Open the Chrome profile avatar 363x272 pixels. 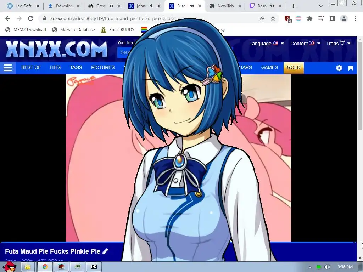[344, 18]
